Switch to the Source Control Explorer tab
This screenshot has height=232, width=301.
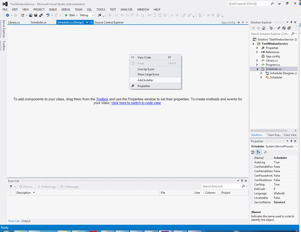tap(109, 23)
